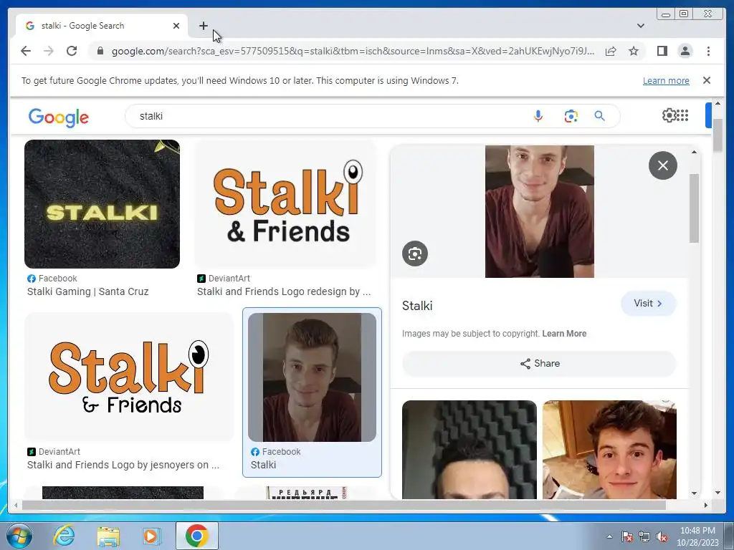Share the previewed image

(539, 363)
